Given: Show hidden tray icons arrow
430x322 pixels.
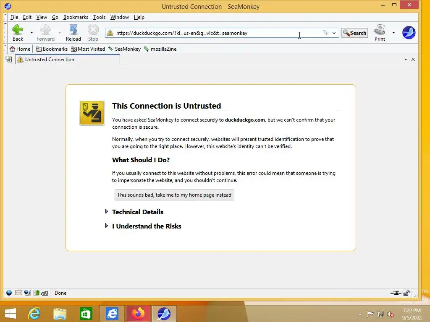Looking at the screenshot, I should click(x=360, y=314).
